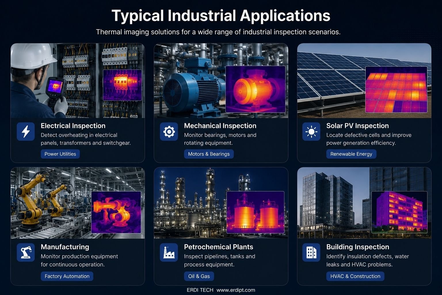This screenshot has height=295, width=442.
Task: Open the www.erdipt.com link
Action: pos(236,290)
